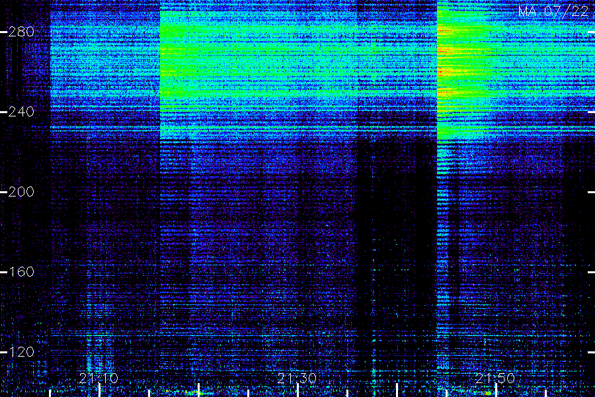Screen dimensions: 595x397
Task: Click the 280 frequency axis label
Action: point(21,32)
